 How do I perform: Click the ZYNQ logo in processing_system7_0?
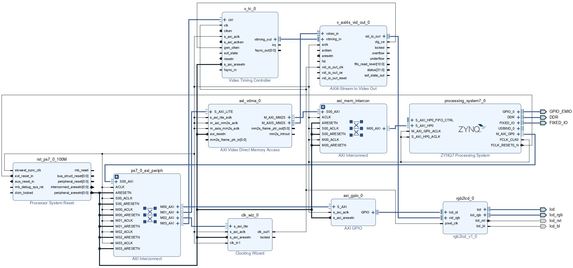point(472,129)
